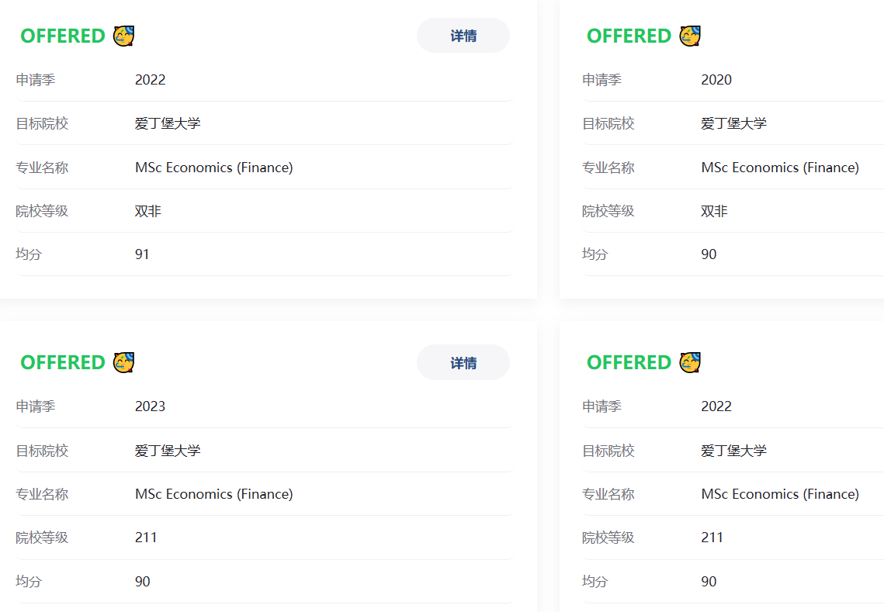Screen dimensions: 884x612
Task: Click the 211 tier value in 2023 card
Action: [x=146, y=538]
